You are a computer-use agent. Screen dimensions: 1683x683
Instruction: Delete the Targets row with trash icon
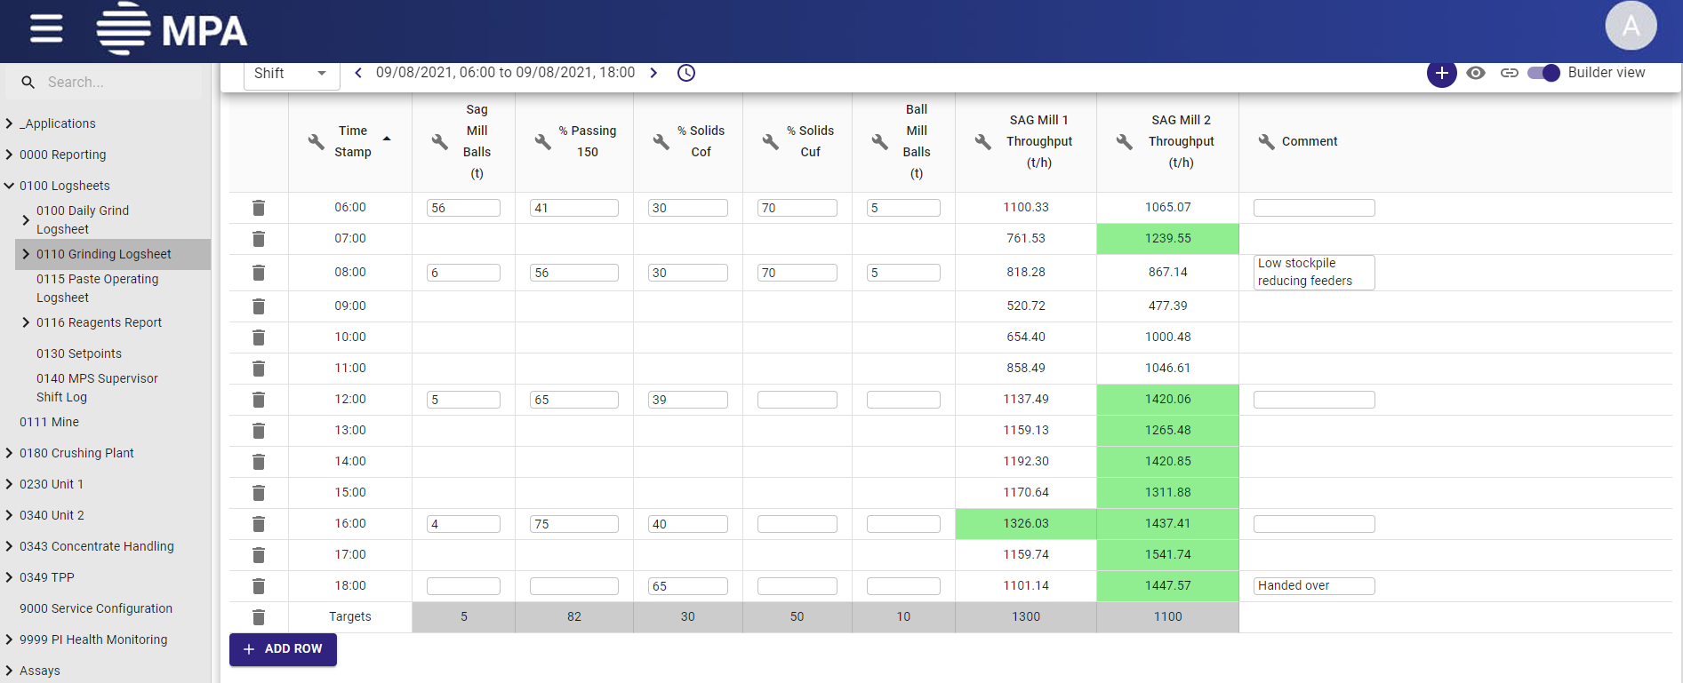[258, 617]
